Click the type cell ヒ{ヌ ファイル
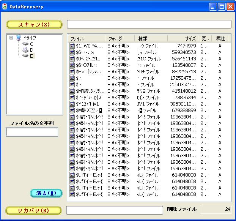 coord(148,98)
